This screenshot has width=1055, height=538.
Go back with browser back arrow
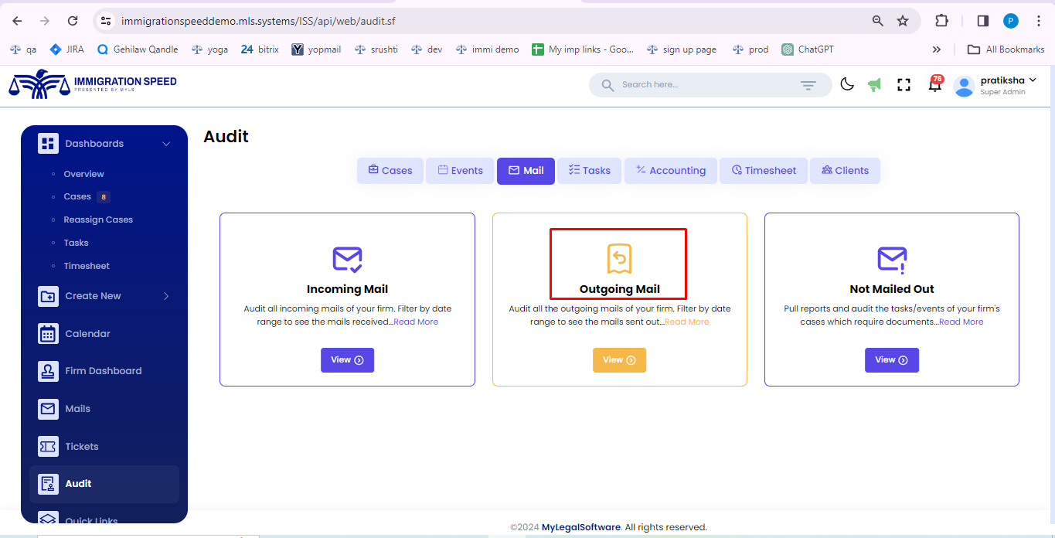(x=17, y=21)
